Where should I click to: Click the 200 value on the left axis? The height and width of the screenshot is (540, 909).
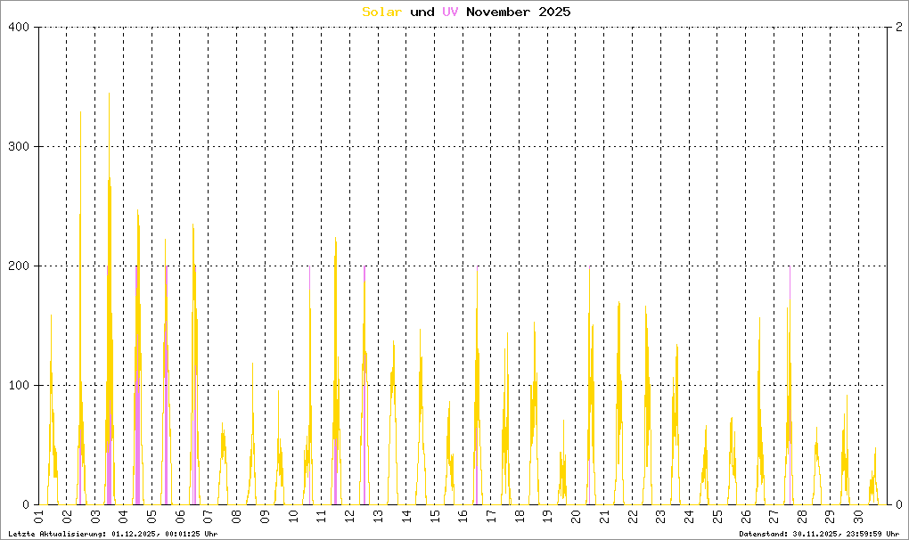[x=20, y=266]
